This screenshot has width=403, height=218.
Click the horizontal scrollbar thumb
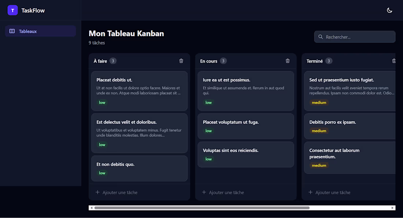[202, 208]
